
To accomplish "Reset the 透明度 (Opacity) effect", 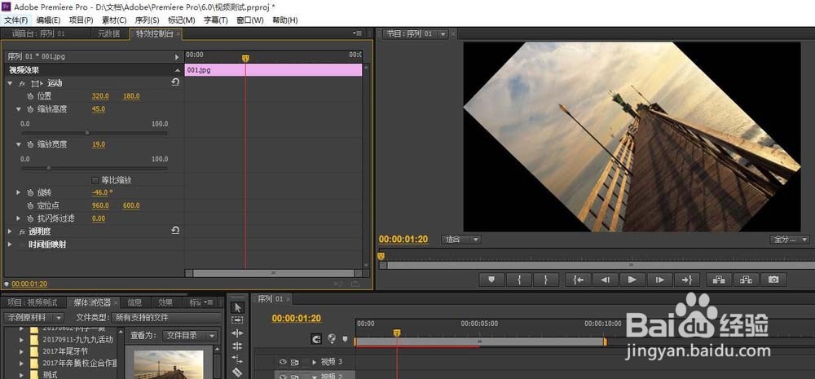I will point(175,231).
